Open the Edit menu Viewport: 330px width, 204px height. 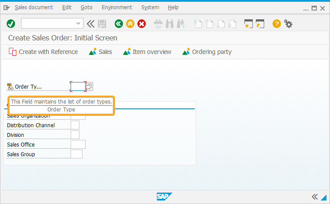click(67, 7)
